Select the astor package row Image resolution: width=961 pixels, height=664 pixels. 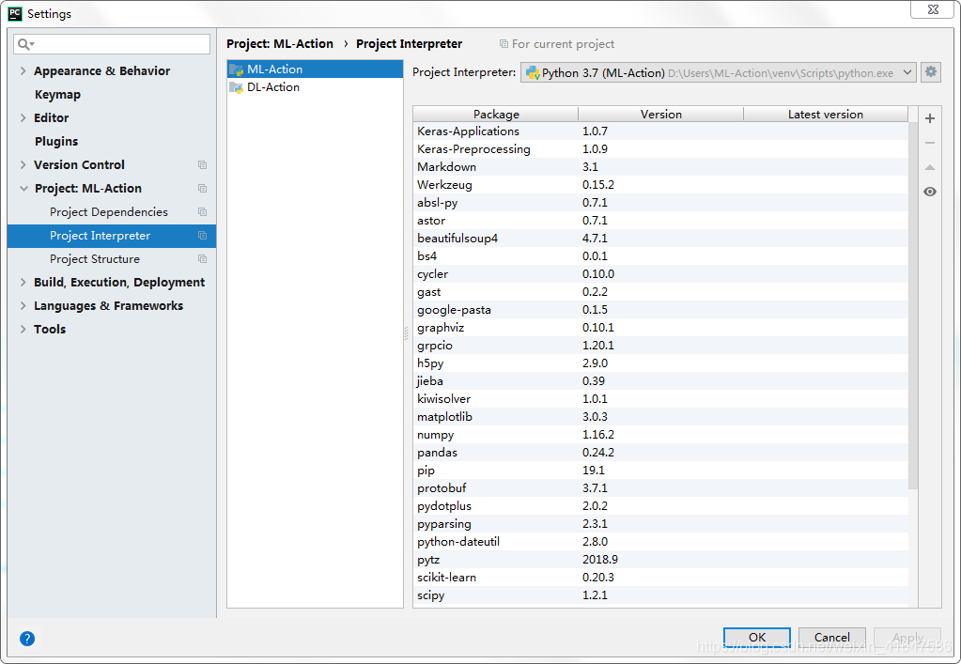pyautogui.click(x=660, y=220)
